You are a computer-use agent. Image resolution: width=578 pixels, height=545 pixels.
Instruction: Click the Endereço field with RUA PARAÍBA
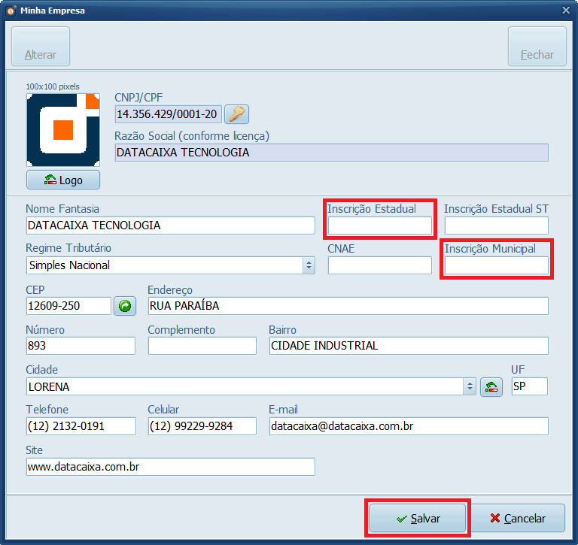coord(348,306)
